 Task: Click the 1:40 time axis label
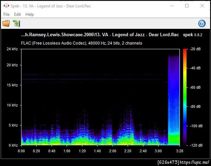pyautogui.click(x=97, y=151)
